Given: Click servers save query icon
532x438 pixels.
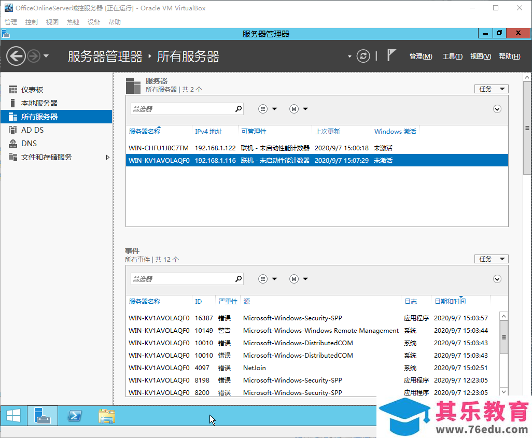Looking at the screenshot, I should pos(294,109).
